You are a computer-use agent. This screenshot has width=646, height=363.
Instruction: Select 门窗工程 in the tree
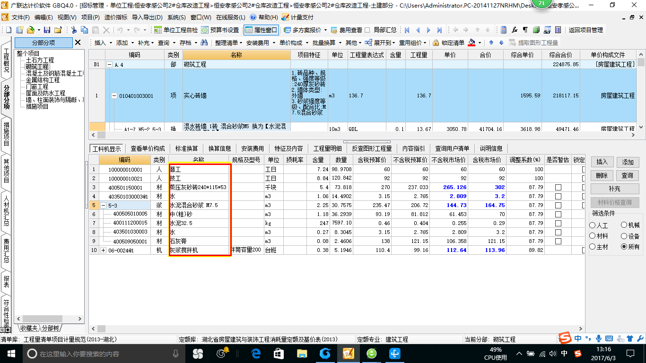coord(37,86)
